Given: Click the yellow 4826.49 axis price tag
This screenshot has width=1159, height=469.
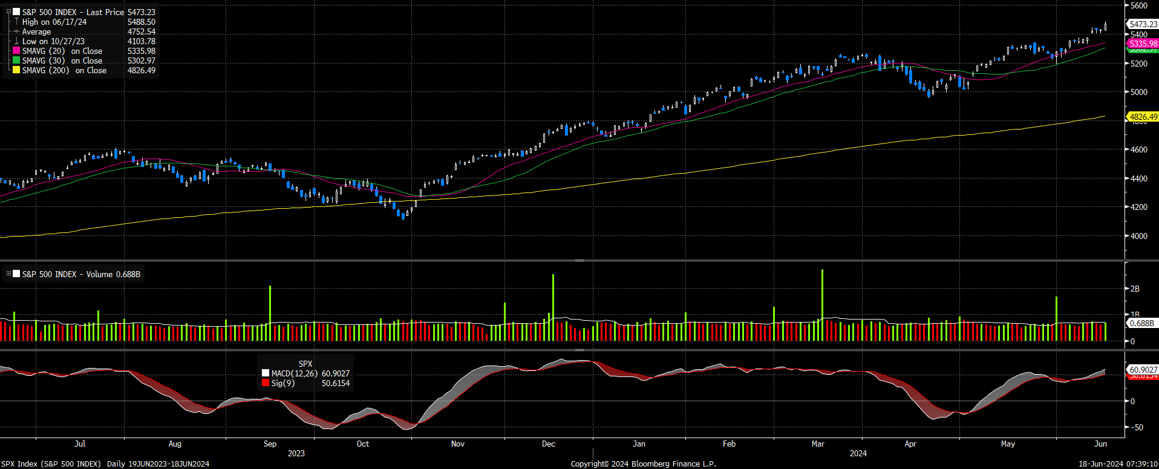Looking at the screenshot, I should [1143, 117].
